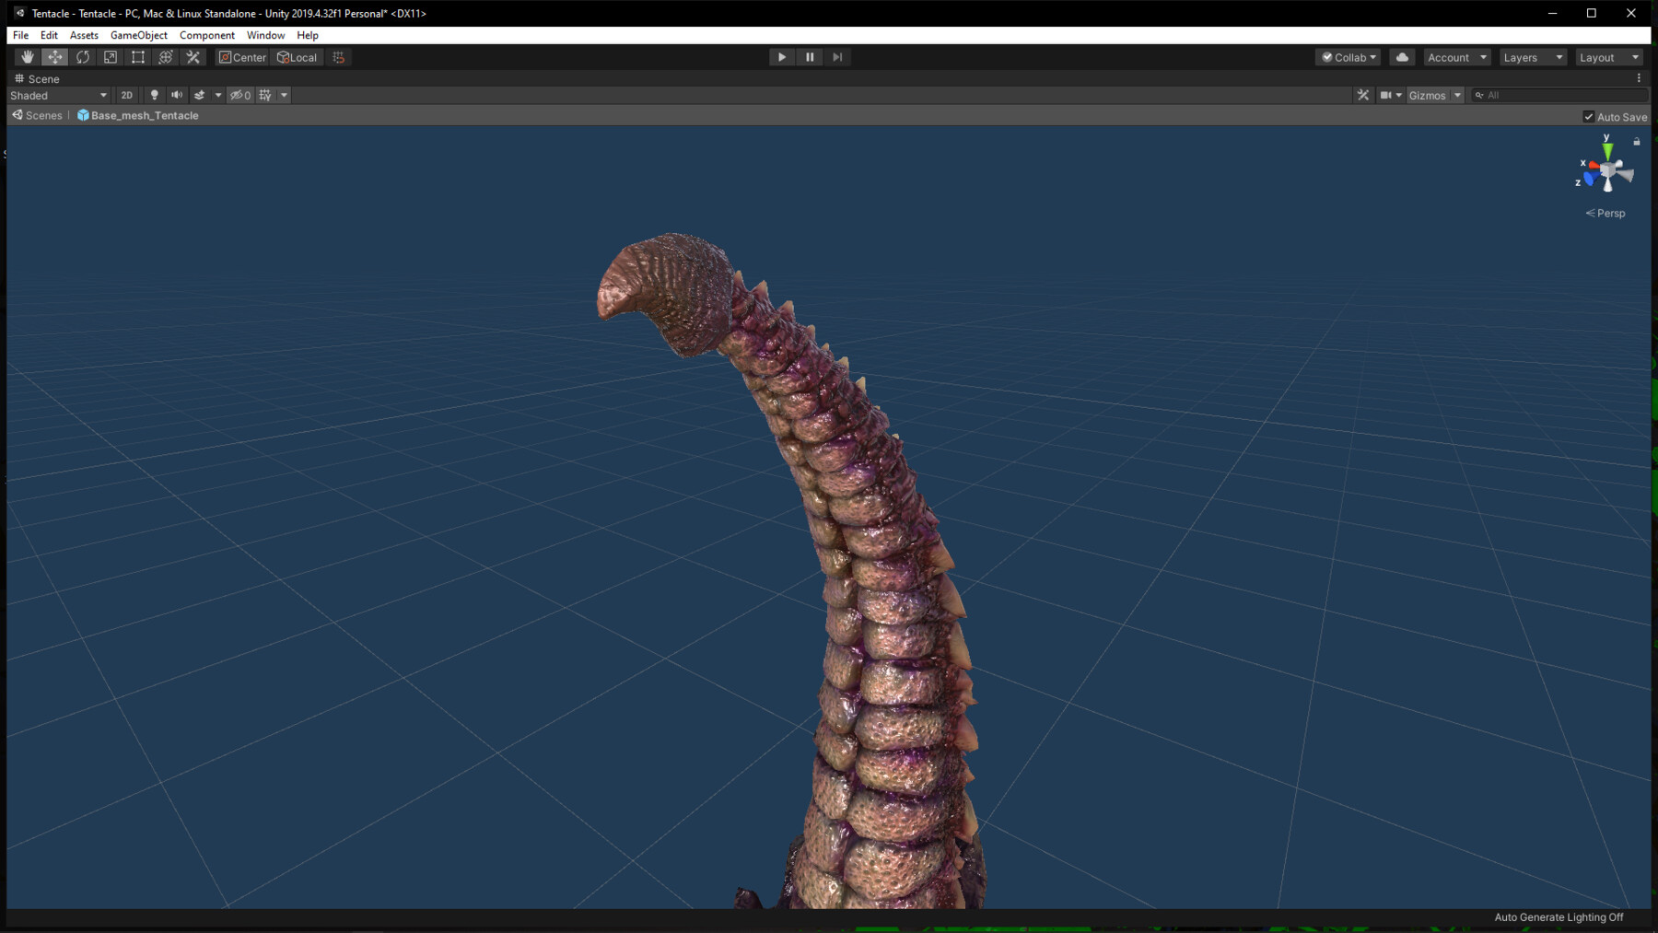Viewport: 1658px width, 933px height.
Task: Open the Component menu
Action: coord(206,35)
